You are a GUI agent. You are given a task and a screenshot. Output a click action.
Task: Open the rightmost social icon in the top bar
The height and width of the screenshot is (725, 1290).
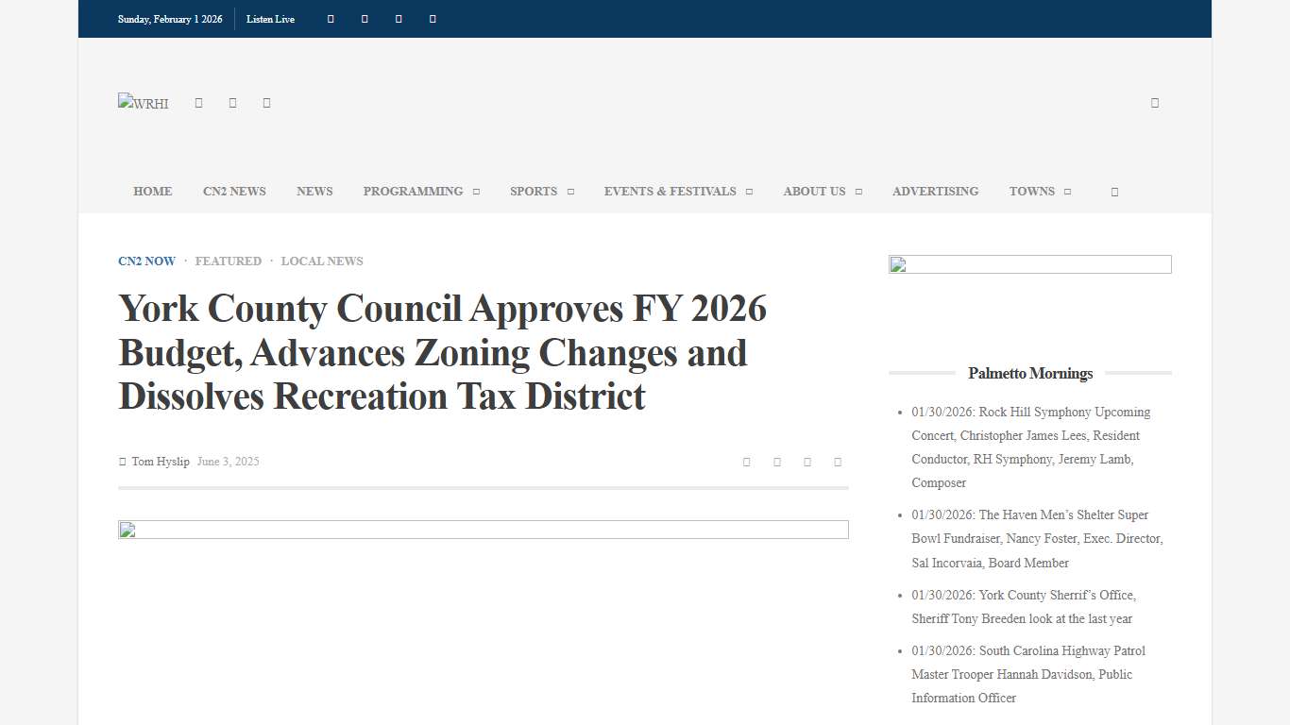point(432,19)
